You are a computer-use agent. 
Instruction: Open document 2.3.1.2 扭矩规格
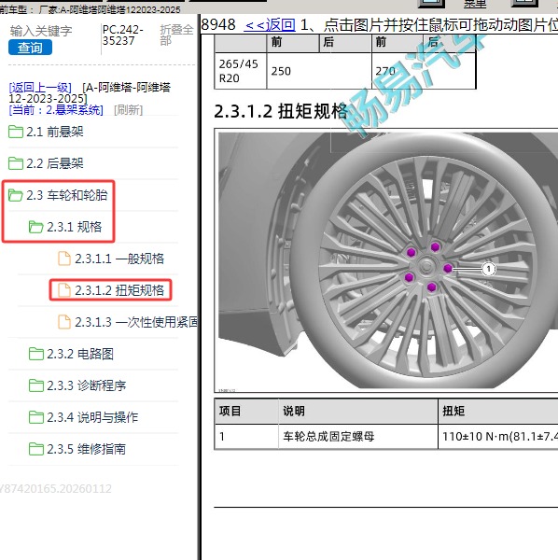(119, 290)
